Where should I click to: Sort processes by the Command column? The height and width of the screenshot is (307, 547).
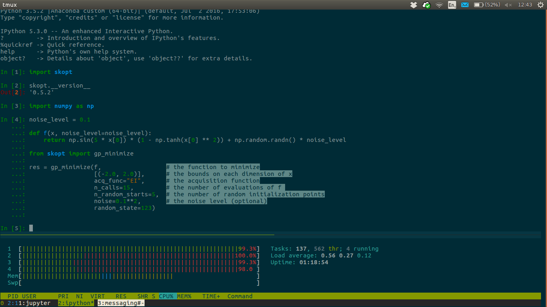pyautogui.click(x=239, y=296)
